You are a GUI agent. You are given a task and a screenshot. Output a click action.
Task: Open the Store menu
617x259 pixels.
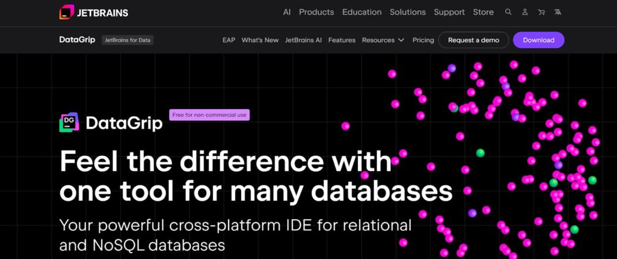click(x=483, y=12)
